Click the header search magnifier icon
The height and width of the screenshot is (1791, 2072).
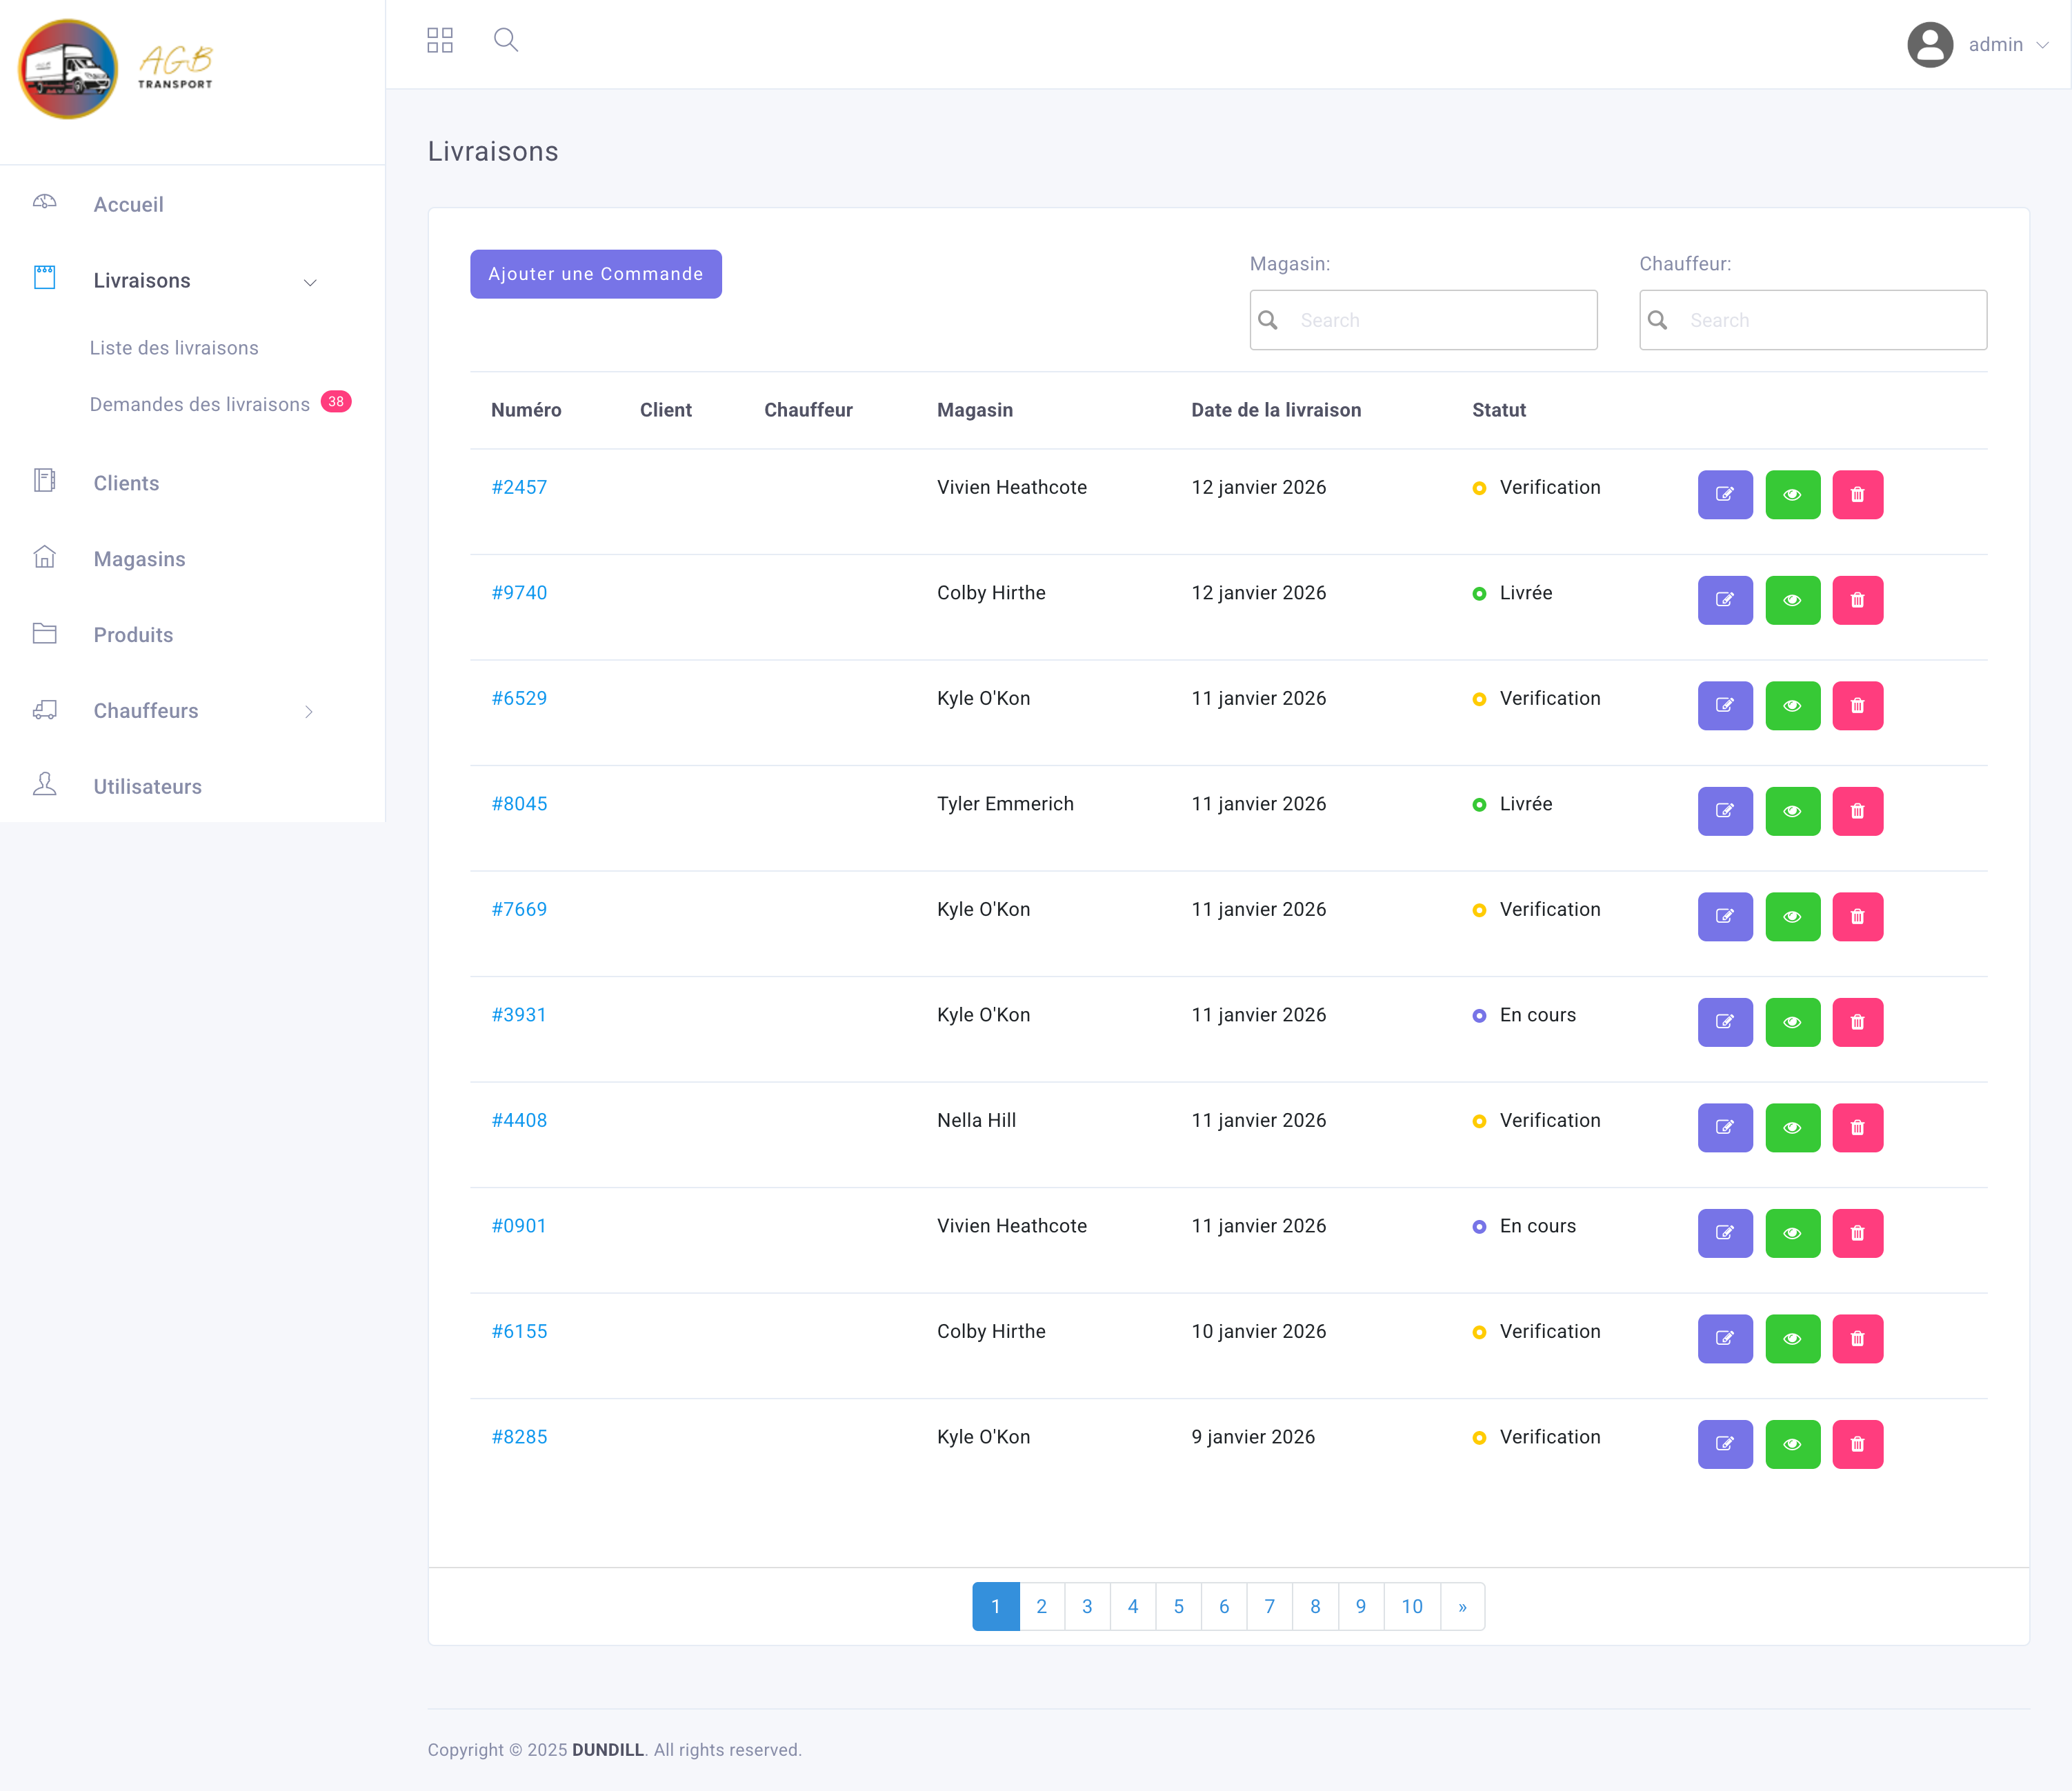506,40
